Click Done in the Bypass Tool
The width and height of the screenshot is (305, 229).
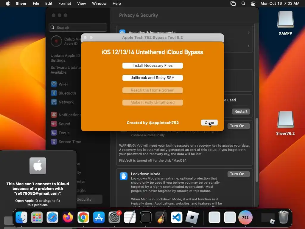tap(209, 123)
